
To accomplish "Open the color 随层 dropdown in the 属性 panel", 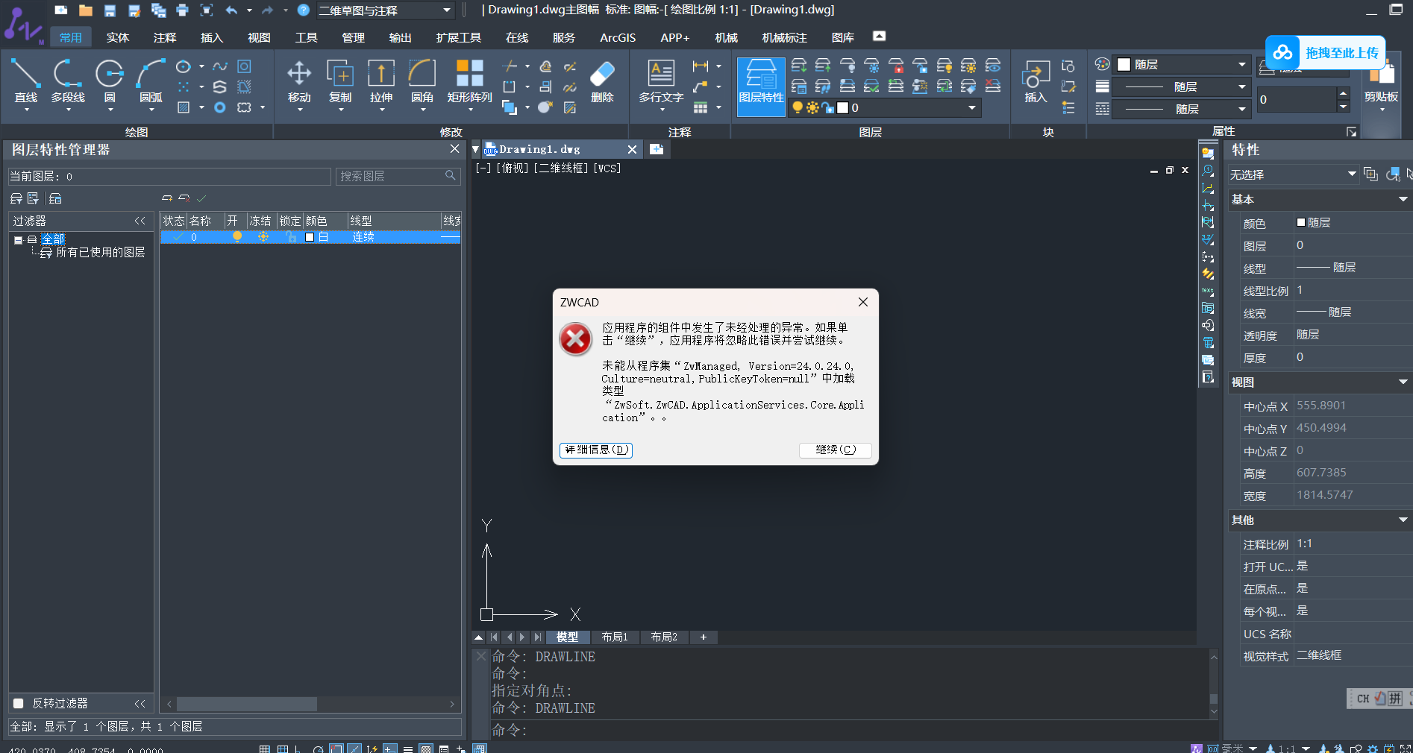I will pos(1181,64).
